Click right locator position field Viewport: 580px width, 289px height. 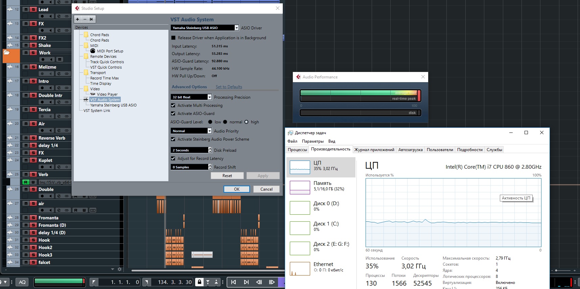[x=172, y=282]
